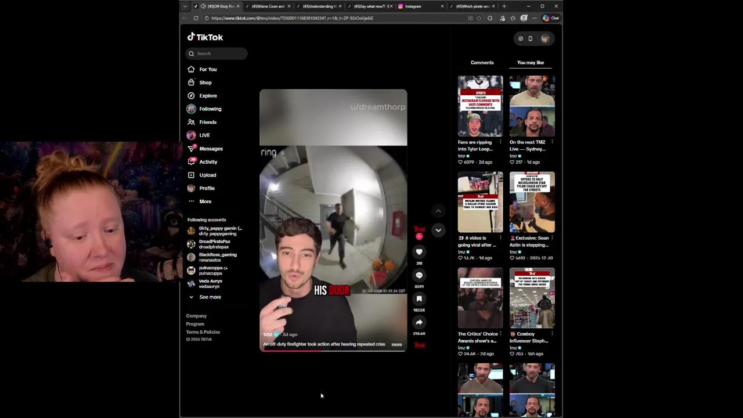Open the For You feed

[202, 69]
